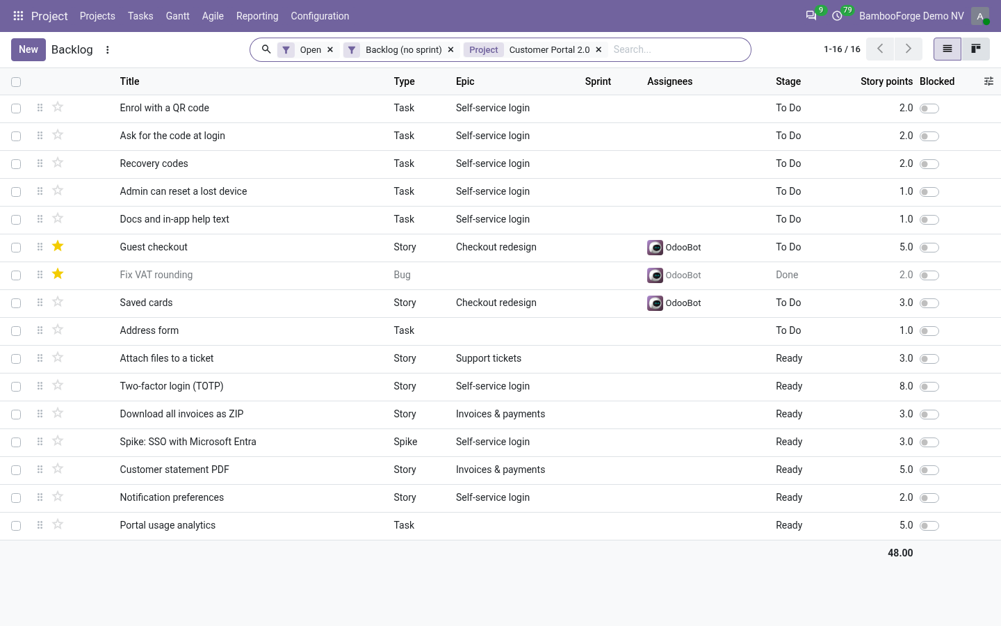Image resolution: width=1001 pixels, height=626 pixels.
Task: Click the search magnifier icon
Action: coord(266,49)
